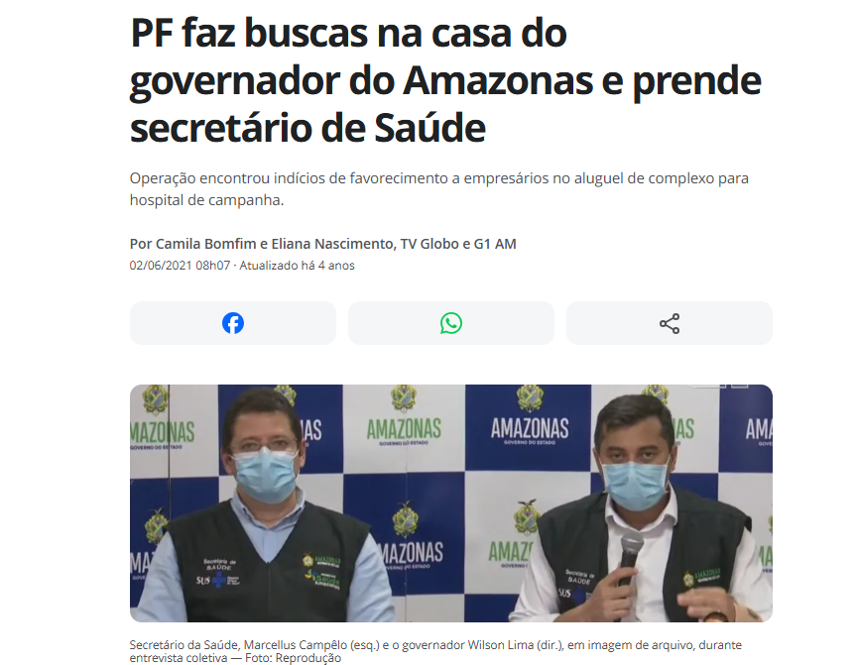This screenshot has height=665, width=857.
Task: Click 'secretário de Saúde' in the headline
Action: coord(307,128)
